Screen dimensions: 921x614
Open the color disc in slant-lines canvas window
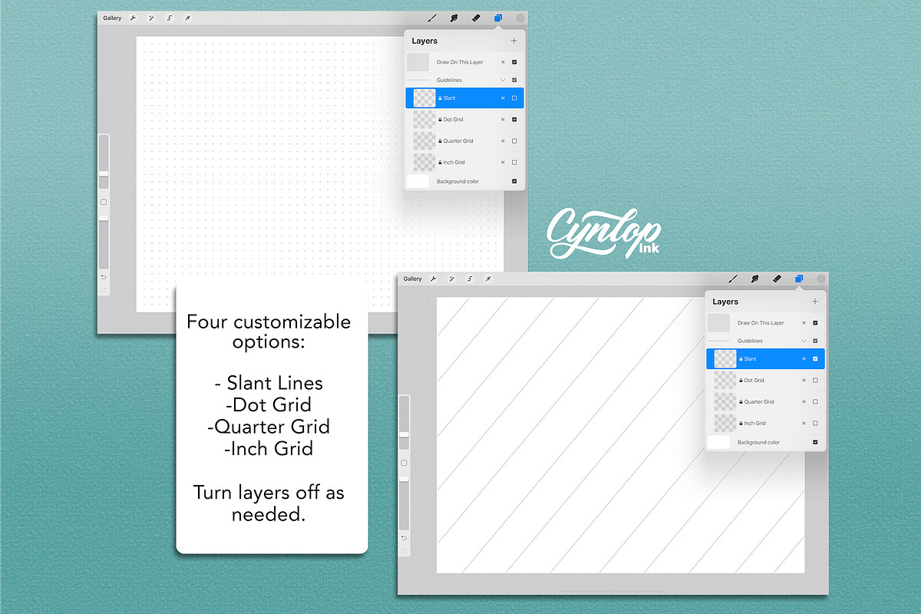tap(821, 279)
